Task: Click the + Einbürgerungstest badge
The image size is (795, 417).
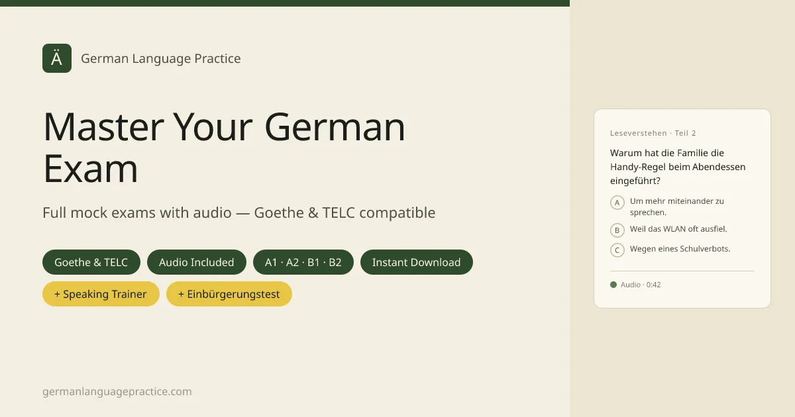Action: point(229,294)
